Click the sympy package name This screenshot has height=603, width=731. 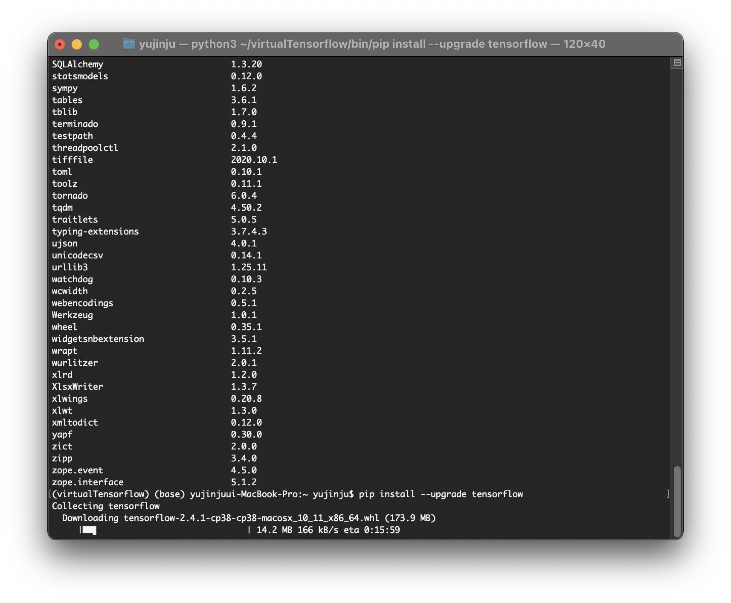click(64, 88)
